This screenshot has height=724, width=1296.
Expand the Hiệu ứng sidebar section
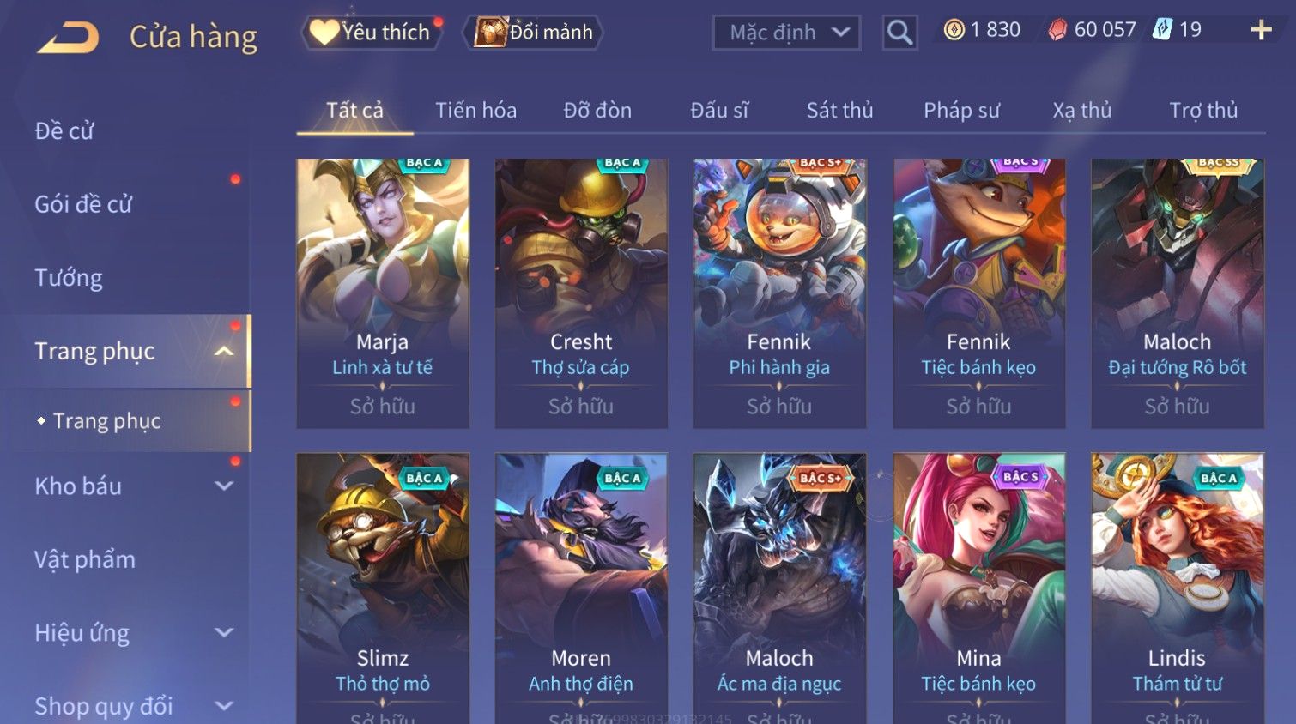[x=224, y=632]
